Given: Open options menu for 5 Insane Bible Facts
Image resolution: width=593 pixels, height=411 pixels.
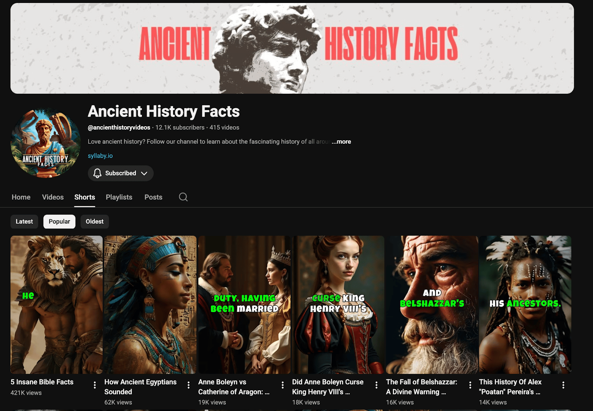Looking at the screenshot, I should (x=95, y=385).
